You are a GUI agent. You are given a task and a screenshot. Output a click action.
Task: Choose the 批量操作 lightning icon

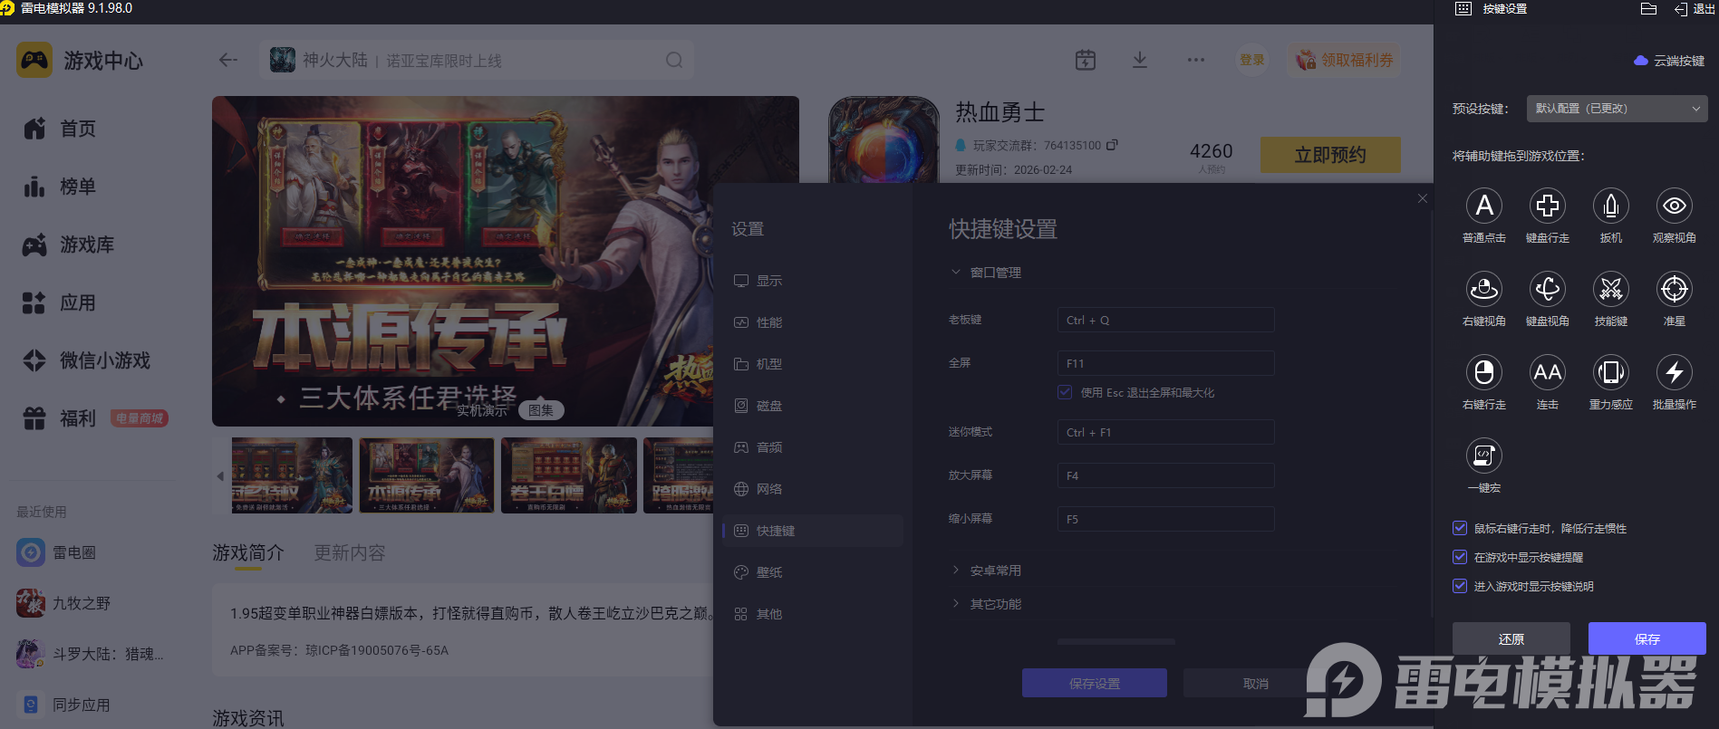pos(1675,373)
